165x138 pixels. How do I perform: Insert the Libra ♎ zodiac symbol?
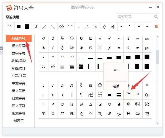tap(91, 114)
